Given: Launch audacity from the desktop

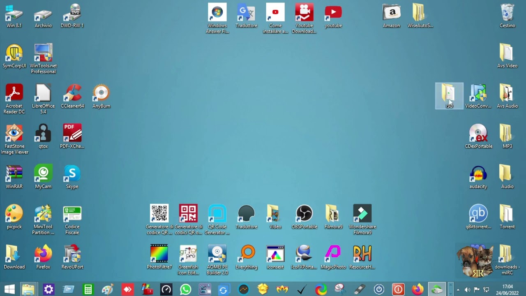Looking at the screenshot, I should click(478, 177).
